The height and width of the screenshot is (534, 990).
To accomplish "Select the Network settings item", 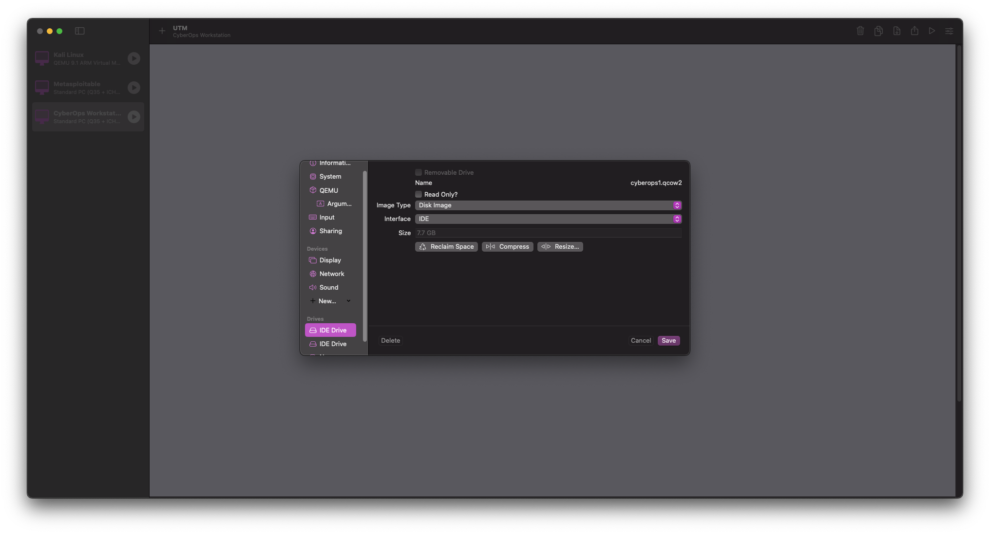I will click(331, 274).
